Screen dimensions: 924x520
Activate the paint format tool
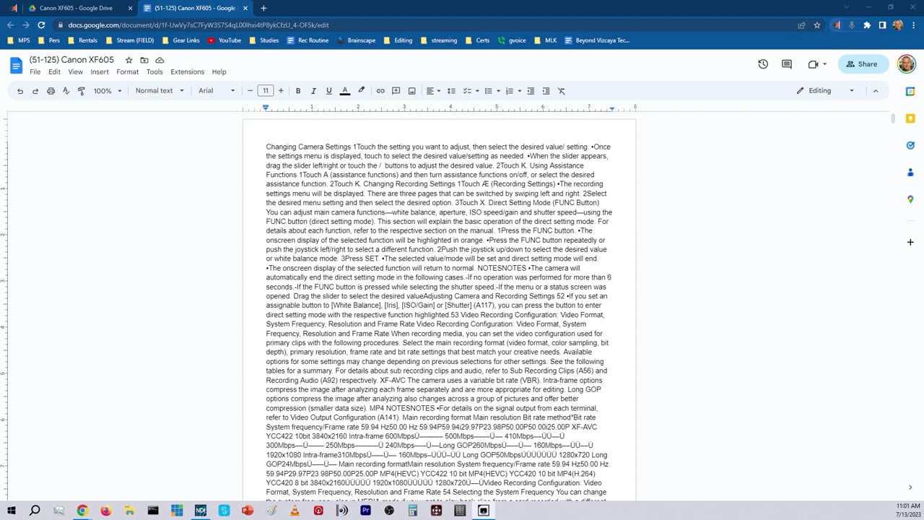(x=81, y=91)
